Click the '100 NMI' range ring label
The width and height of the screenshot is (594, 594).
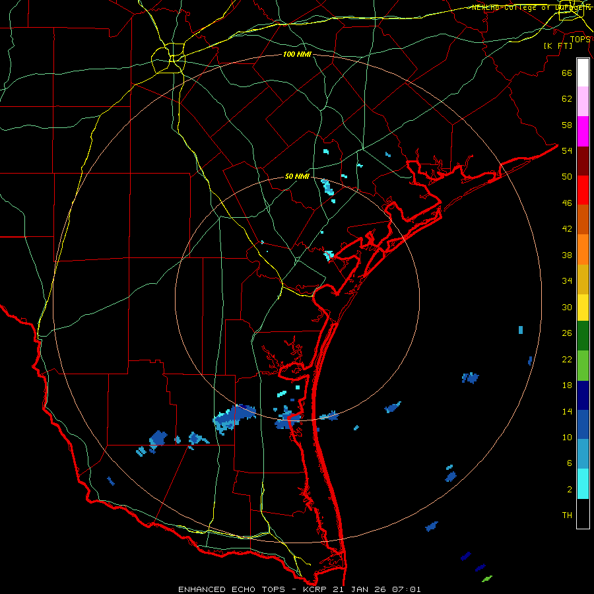tap(297, 54)
